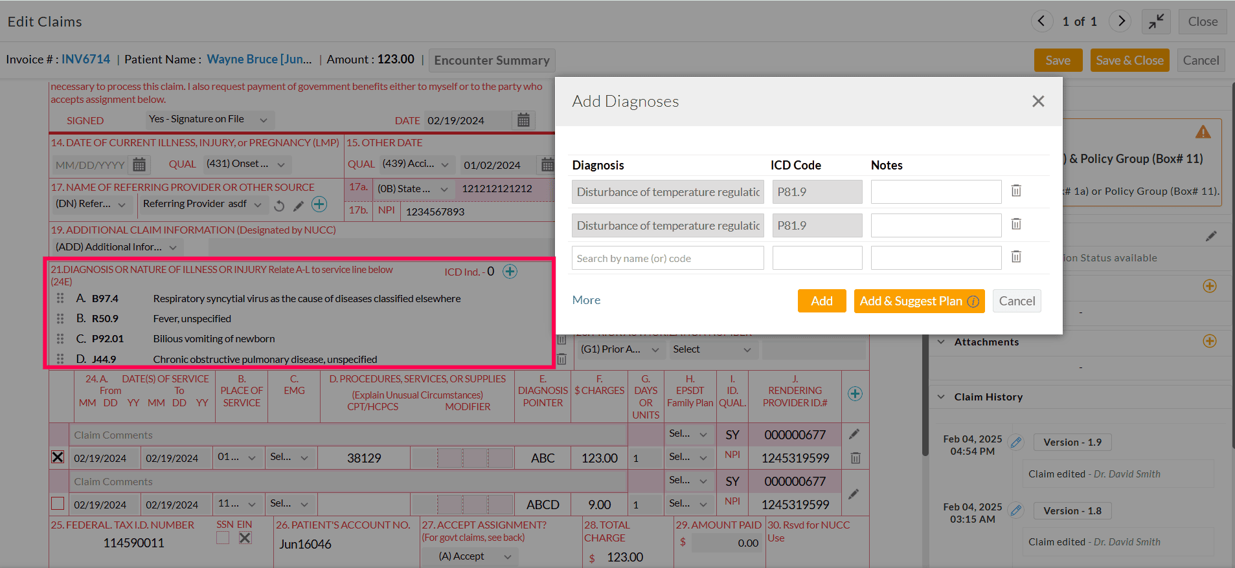Delete the first Disturbance of temperature diagnosis row

[1016, 191]
